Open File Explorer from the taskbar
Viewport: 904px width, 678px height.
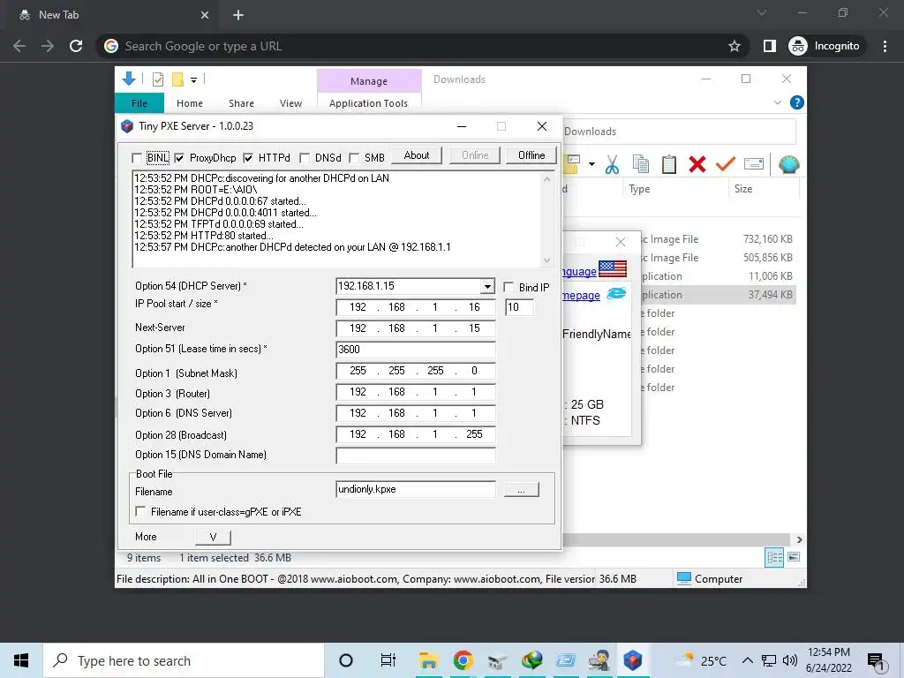[428, 660]
